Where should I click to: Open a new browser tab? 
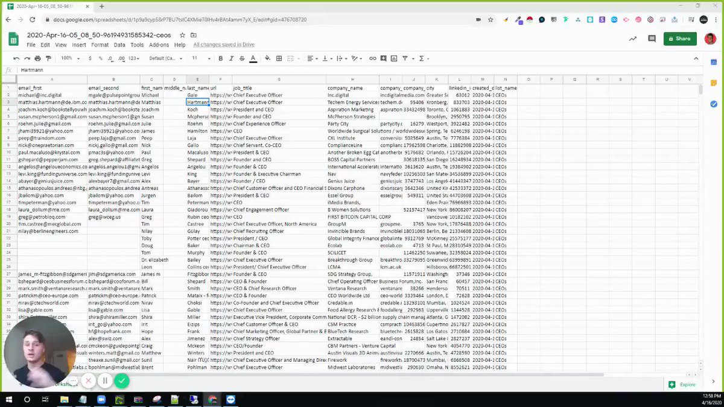[102, 6]
